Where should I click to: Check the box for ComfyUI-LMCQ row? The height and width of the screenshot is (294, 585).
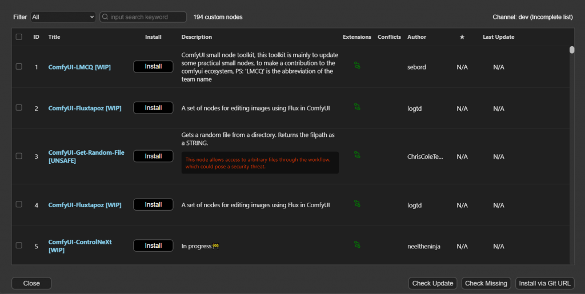(19, 66)
